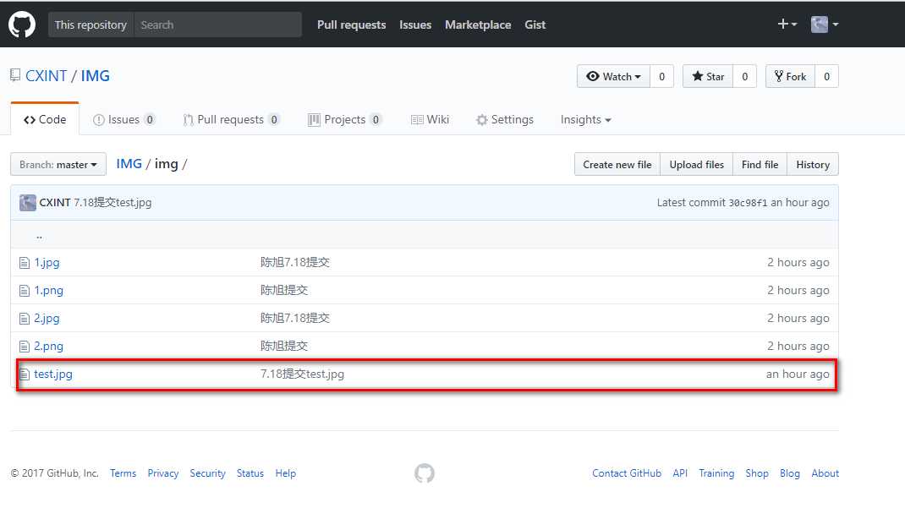Open commit message 陈旭7.18提交 for 1.jpg

(x=295, y=262)
